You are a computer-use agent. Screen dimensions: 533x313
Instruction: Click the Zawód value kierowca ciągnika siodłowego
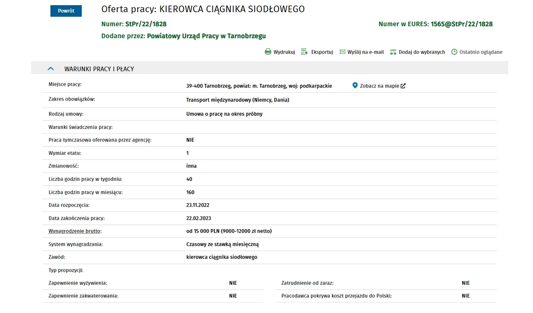click(222, 257)
